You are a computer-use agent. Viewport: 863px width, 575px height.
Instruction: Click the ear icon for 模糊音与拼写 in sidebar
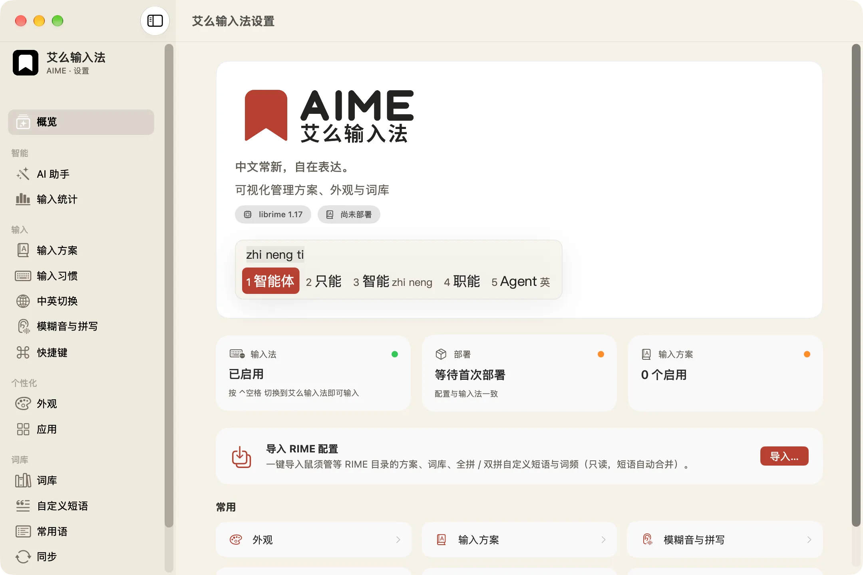coord(23,326)
